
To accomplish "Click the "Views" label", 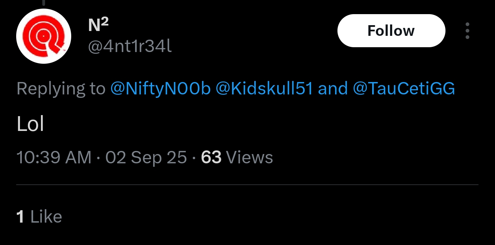I will tap(249, 158).
